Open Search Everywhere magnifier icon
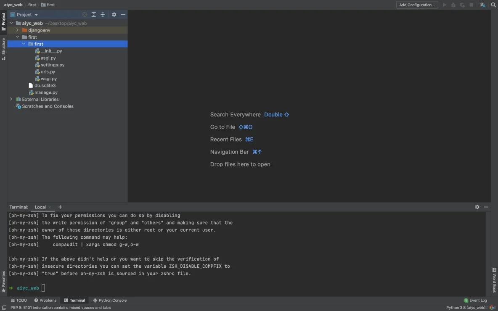 click(x=493, y=5)
